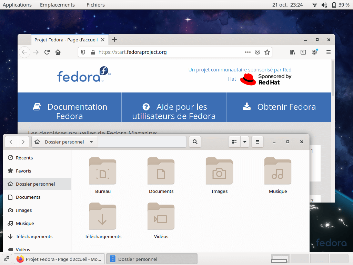Select Dossier personnel in sidebar
The width and height of the screenshot is (353, 265).
click(x=37, y=184)
